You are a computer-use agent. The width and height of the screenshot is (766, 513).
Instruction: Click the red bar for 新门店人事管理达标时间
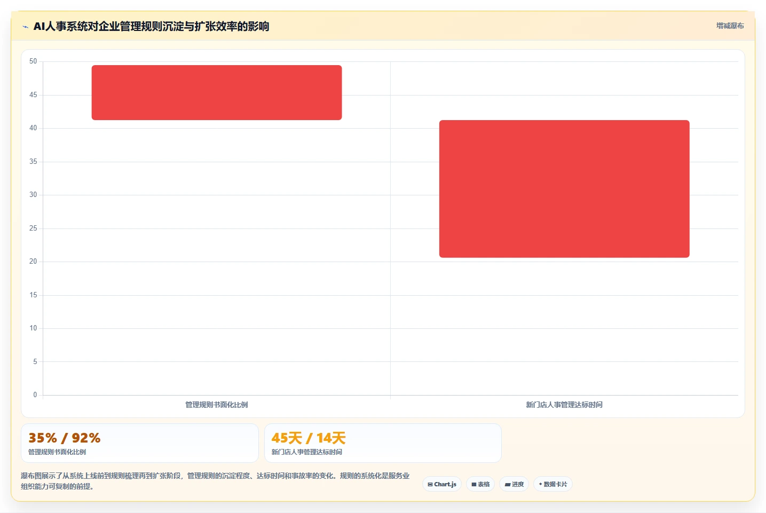(564, 189)
